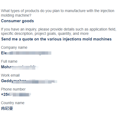Select the country value '肯尼亚'
The width and height of the screenshot is (120, 113).
pyautogui.click(x=7, y=108)
